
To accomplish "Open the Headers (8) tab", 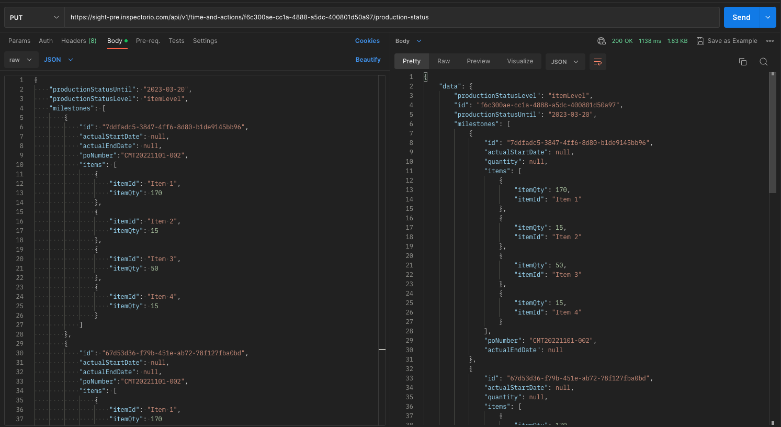I will point(79,41).
